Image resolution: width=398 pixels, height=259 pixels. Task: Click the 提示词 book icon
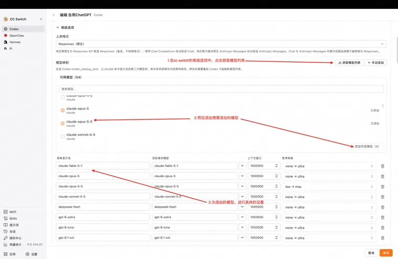click(x=6, y=225)
